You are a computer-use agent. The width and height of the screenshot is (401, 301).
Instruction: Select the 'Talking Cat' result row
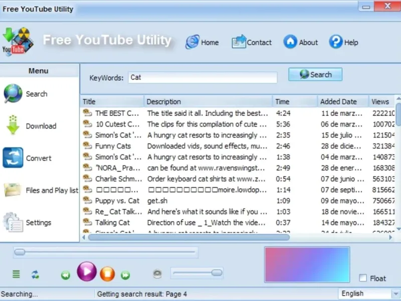(x=239, y=222)
